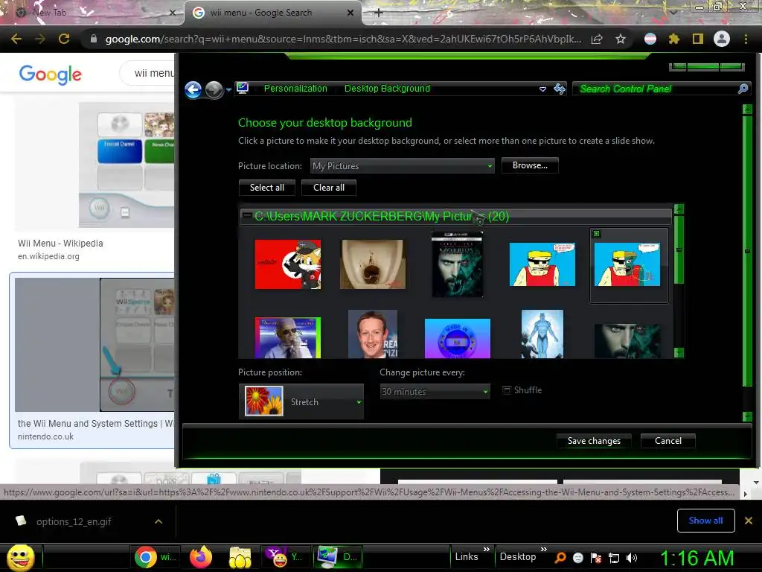Click Show all downloads

click(x=705, y=521)
